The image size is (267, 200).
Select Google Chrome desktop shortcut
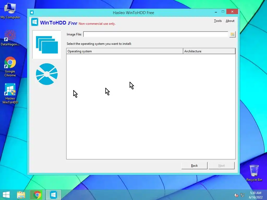[x=10, y=67]
